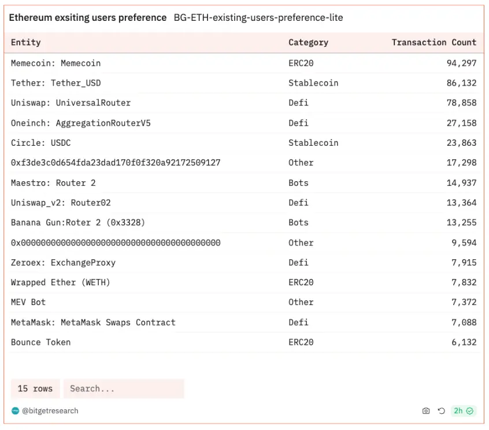
Task: Click the refresh query icon
Action: point(441,411)
